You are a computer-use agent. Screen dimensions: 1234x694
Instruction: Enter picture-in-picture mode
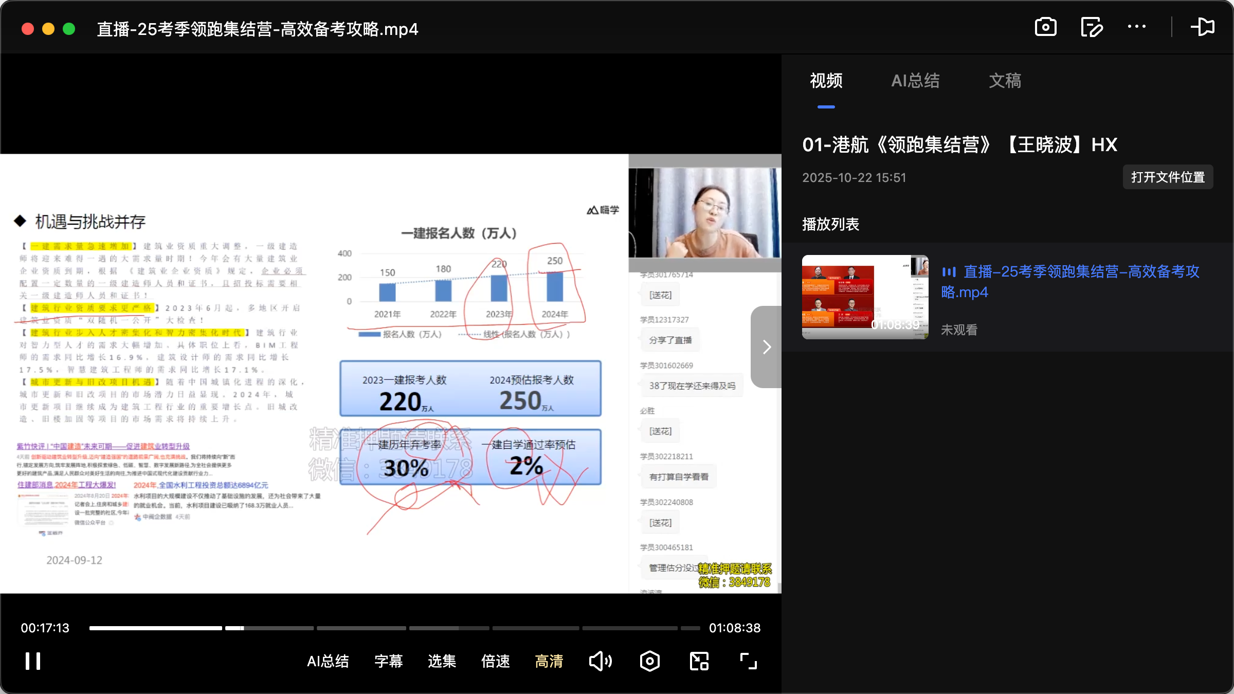click(698, 661)
